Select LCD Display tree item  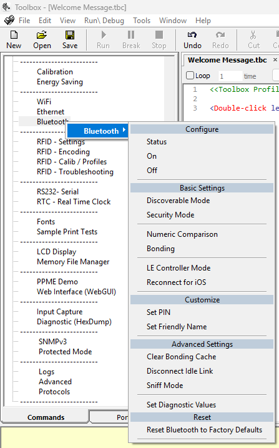pyautogui.click(x=56, y=252)
